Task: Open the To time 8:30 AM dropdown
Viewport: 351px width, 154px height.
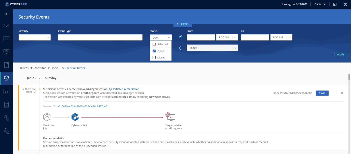Action: tap(281, 37)
